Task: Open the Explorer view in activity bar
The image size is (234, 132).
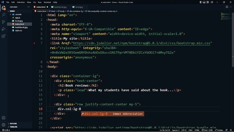Action: click(x=4, y=8)
